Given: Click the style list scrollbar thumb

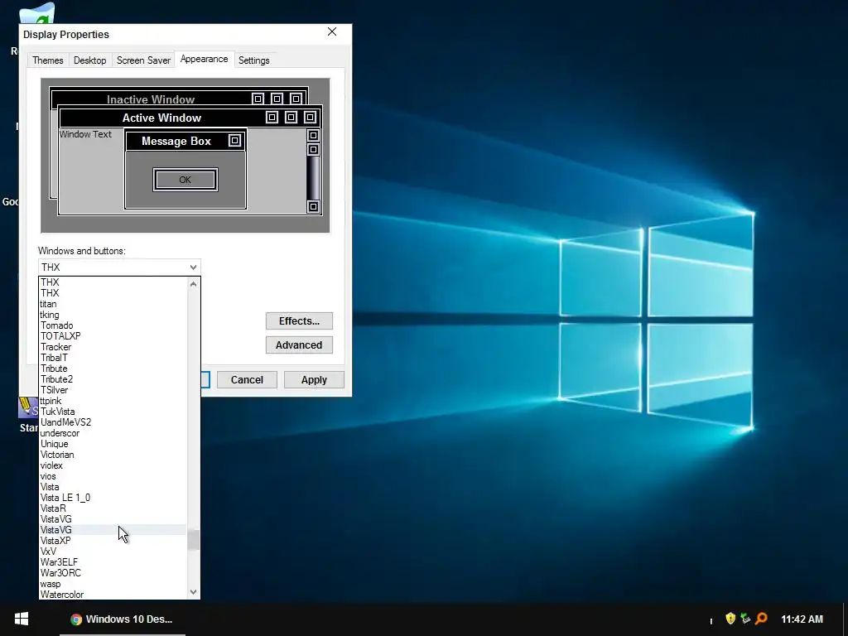Looking at the screenshot, I should (x=193, y=540).
